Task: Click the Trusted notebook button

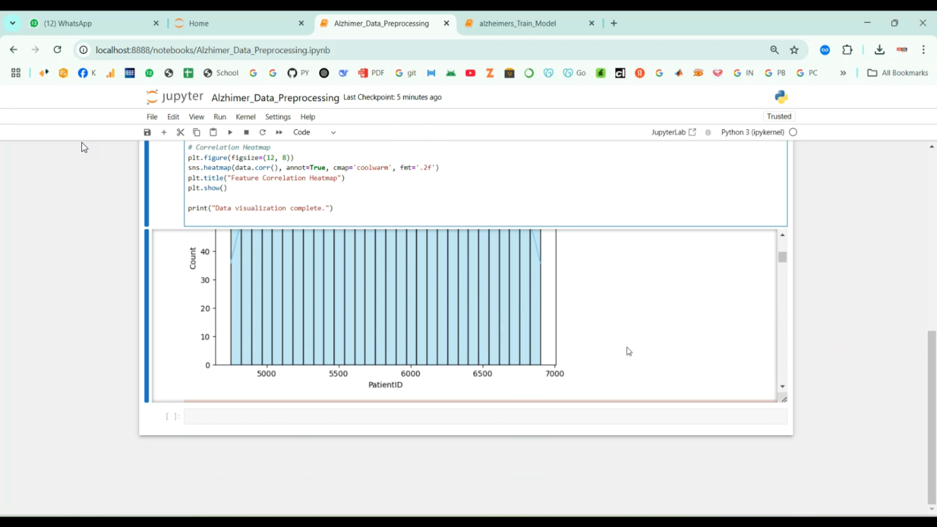Action: coord(779,116)
